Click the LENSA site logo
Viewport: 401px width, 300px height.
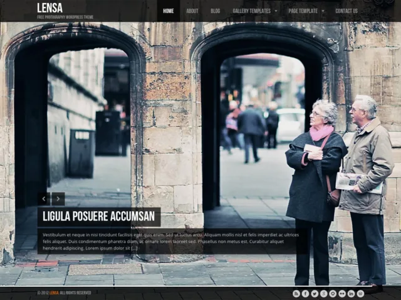coord(50,8)
